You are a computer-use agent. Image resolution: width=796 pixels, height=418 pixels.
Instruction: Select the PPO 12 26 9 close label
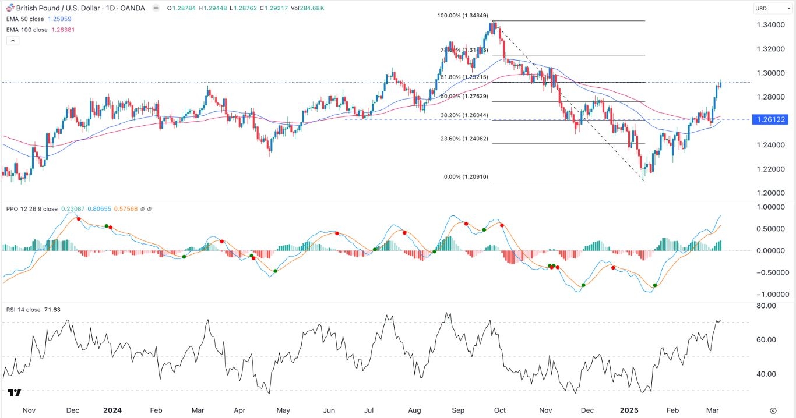(x=32, y=209)
